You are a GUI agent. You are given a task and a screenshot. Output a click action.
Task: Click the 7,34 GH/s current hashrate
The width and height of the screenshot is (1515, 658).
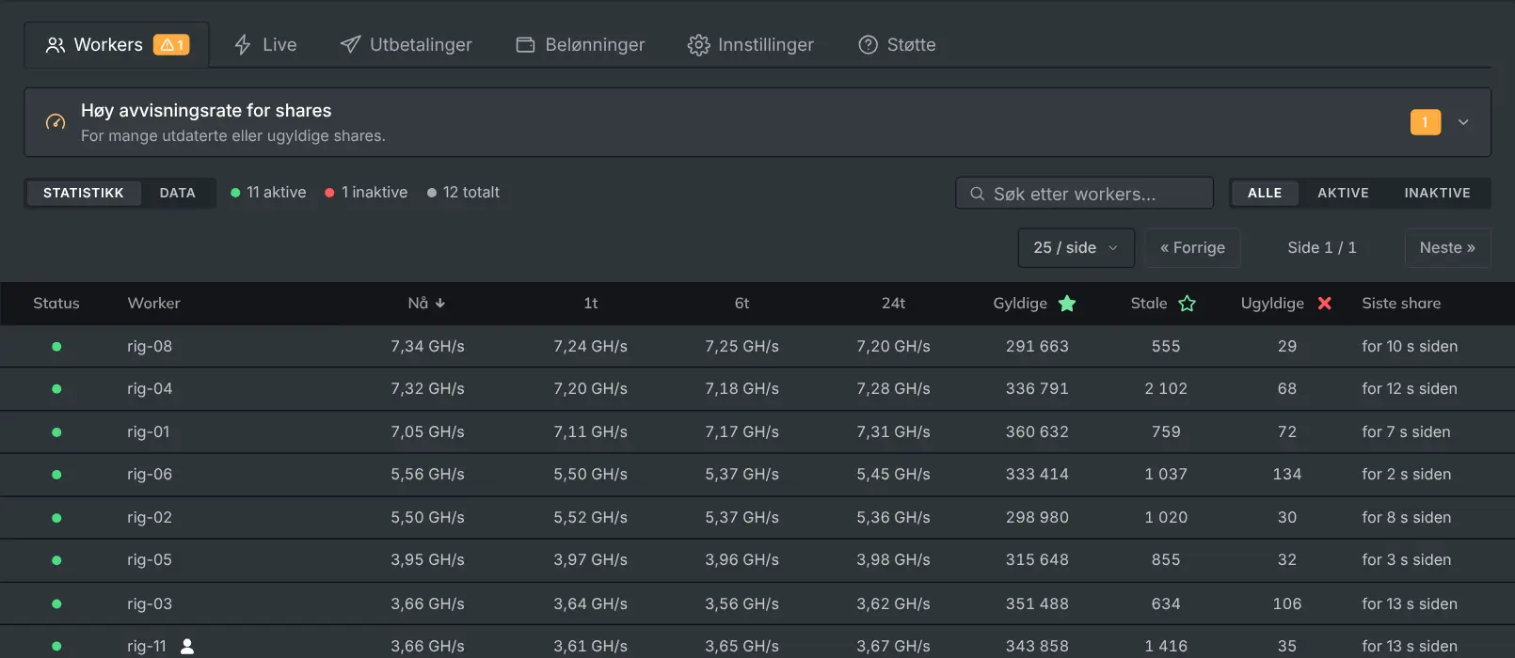coord(427,347)
